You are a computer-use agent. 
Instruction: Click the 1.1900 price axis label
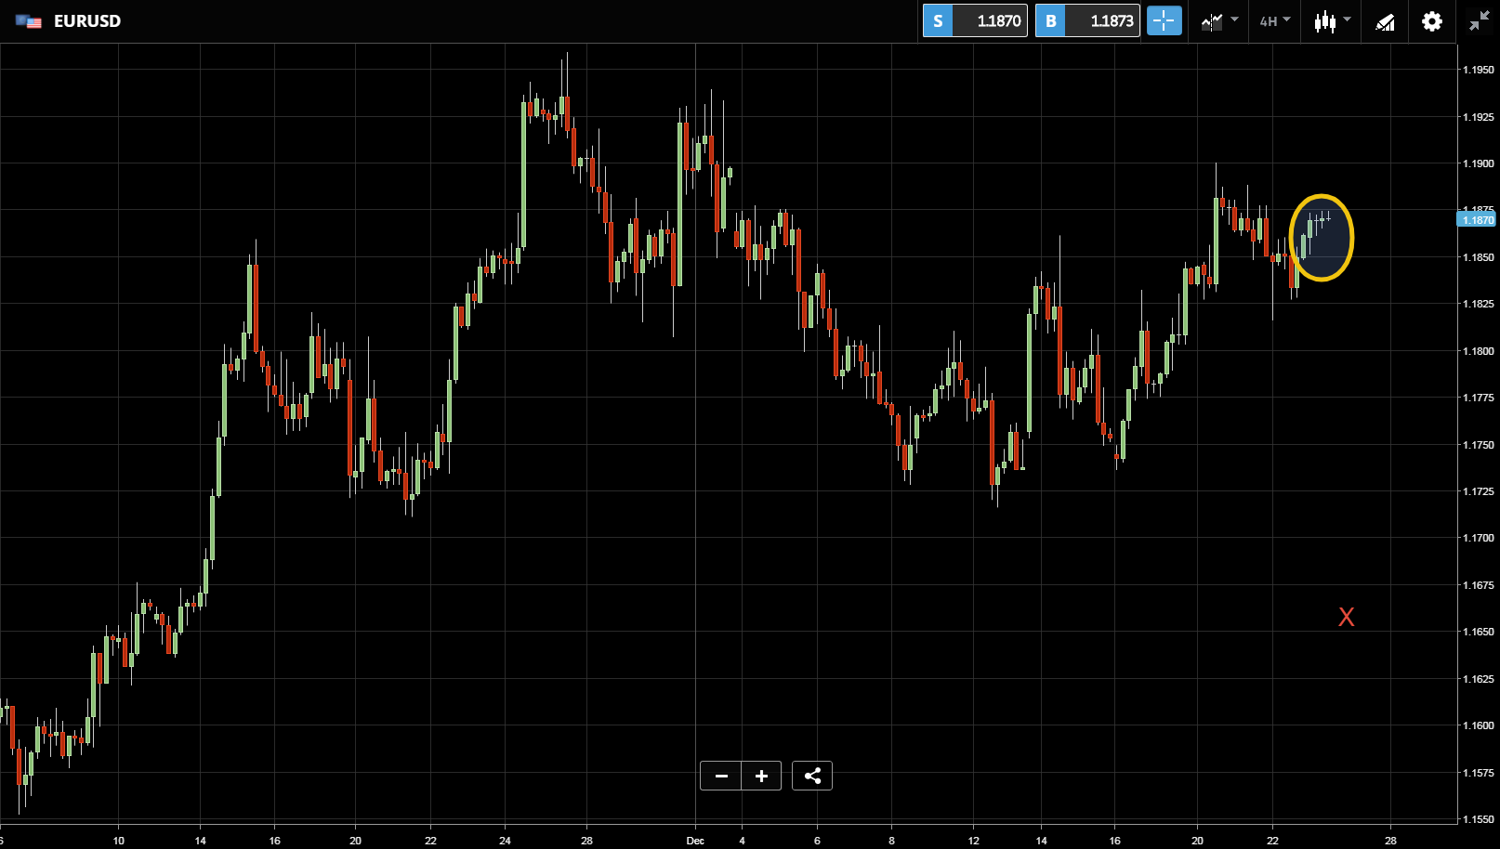click(1479, 163)
